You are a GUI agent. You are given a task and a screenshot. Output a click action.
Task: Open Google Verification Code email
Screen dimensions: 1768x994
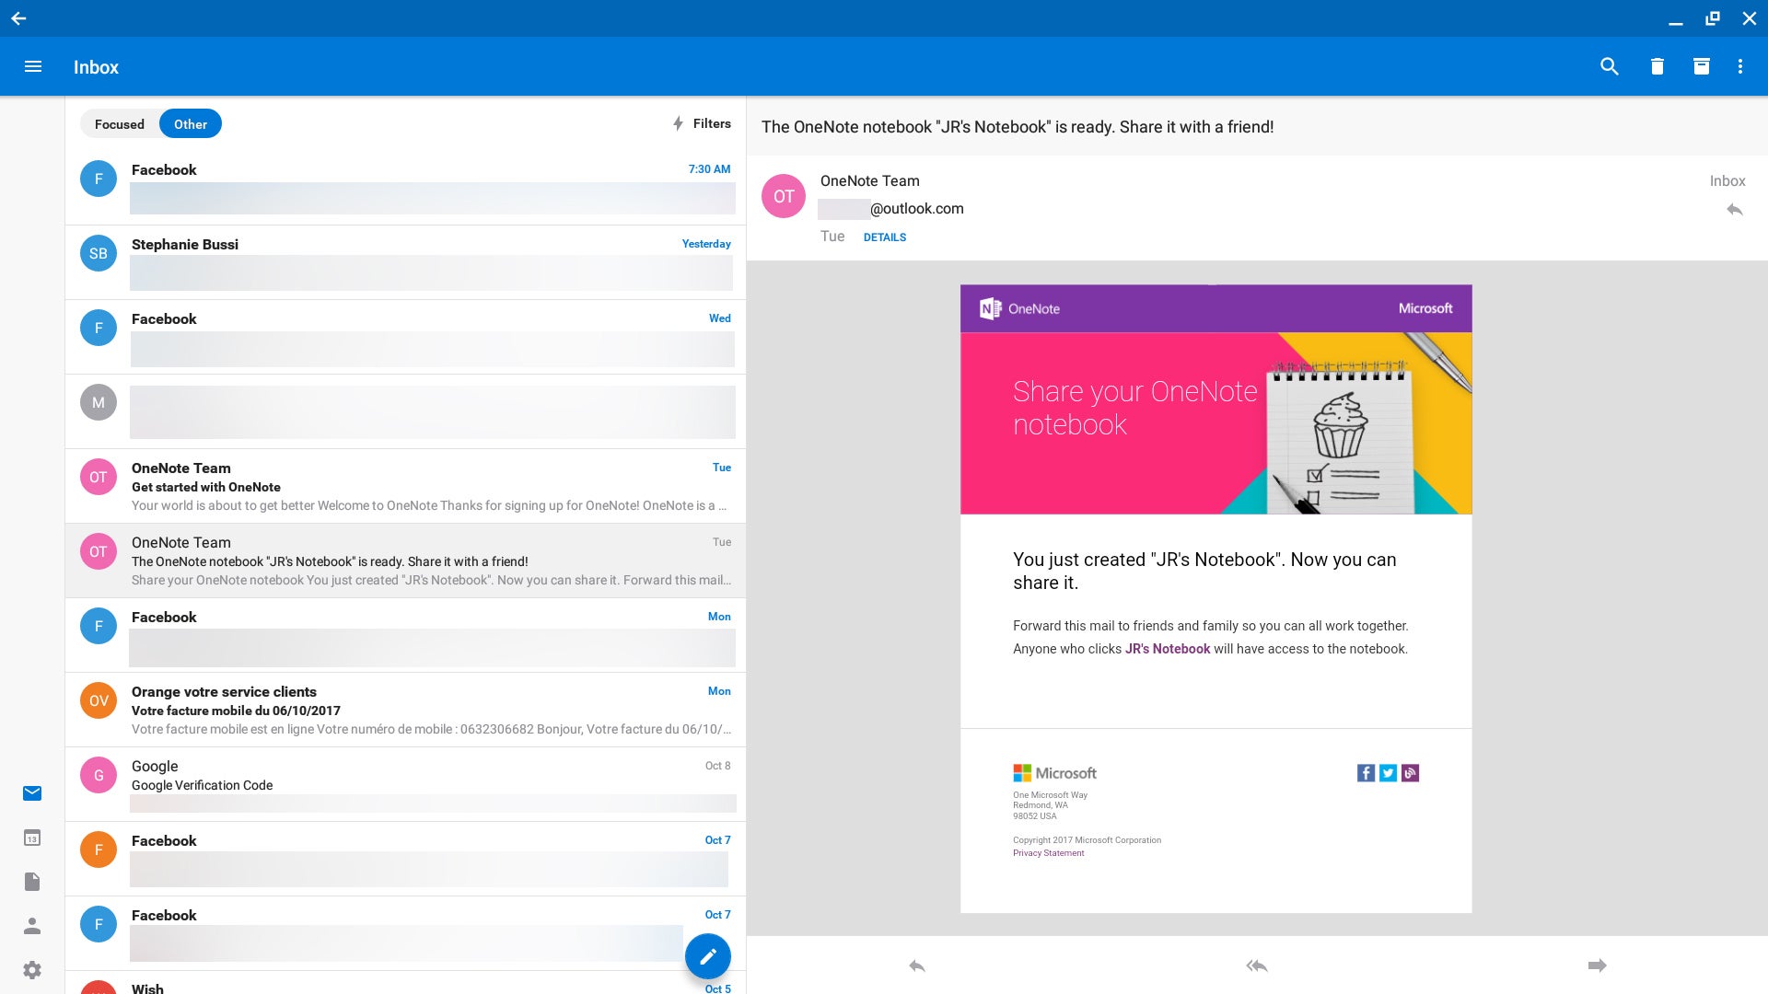tap(405, 784)
